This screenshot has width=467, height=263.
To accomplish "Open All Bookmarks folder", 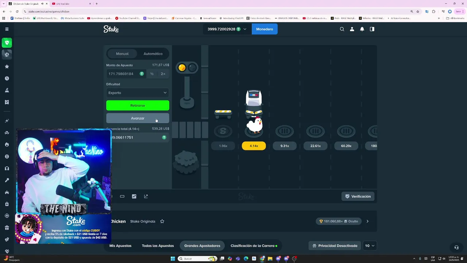I will pyautogui.click(x=455, y=18).
